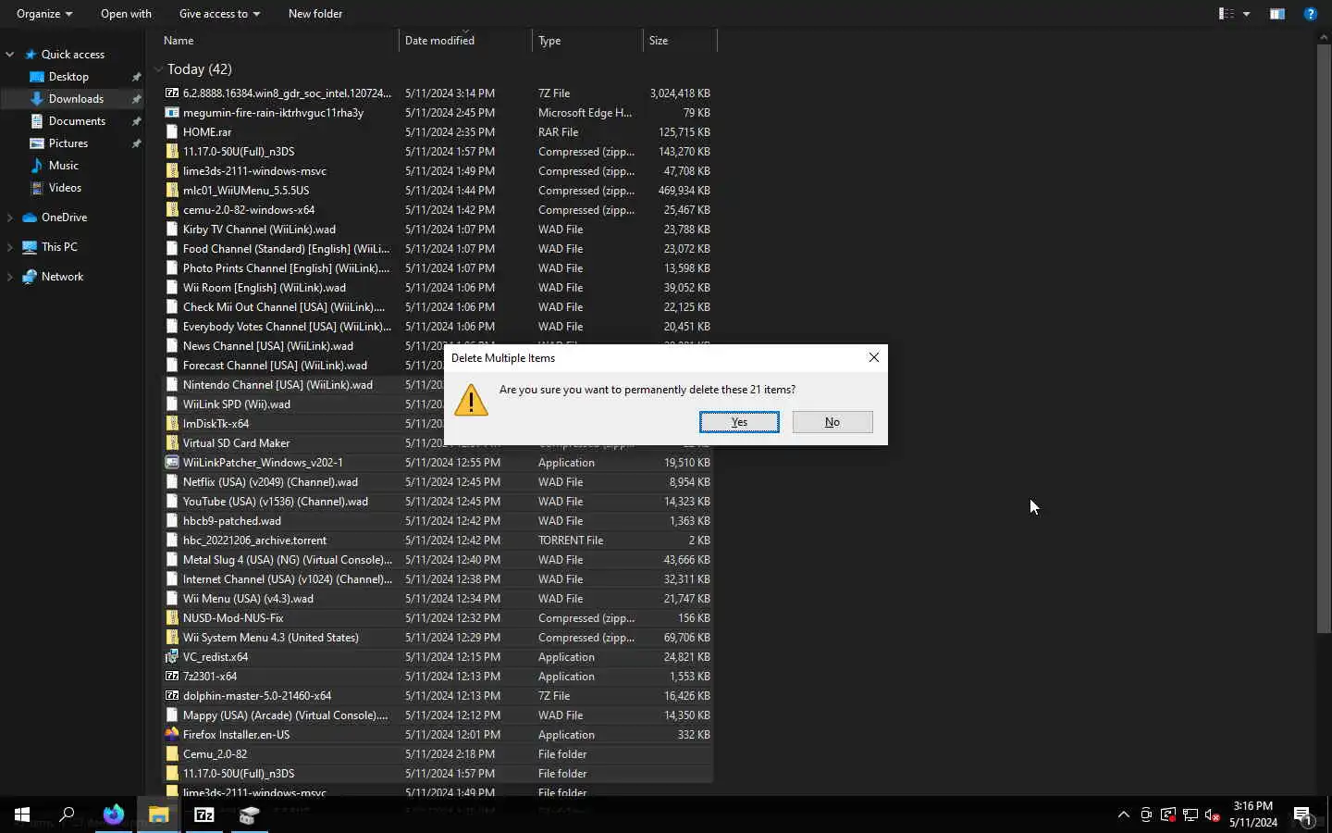The width and height of the screenshot is (1332, 833).
Task: Open Windows Start menu
Action: [x=22, y=814]
